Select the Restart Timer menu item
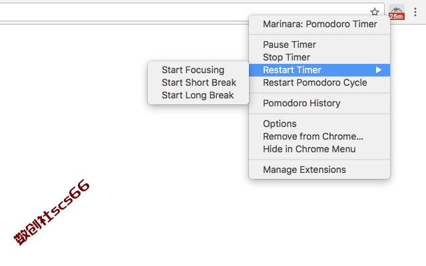 click(319, 70)
